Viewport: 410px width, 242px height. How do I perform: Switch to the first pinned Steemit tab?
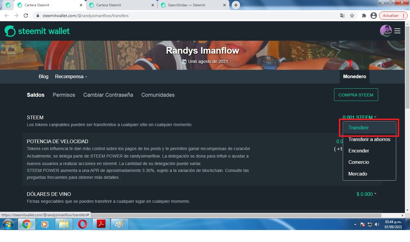tap(8, 5)
